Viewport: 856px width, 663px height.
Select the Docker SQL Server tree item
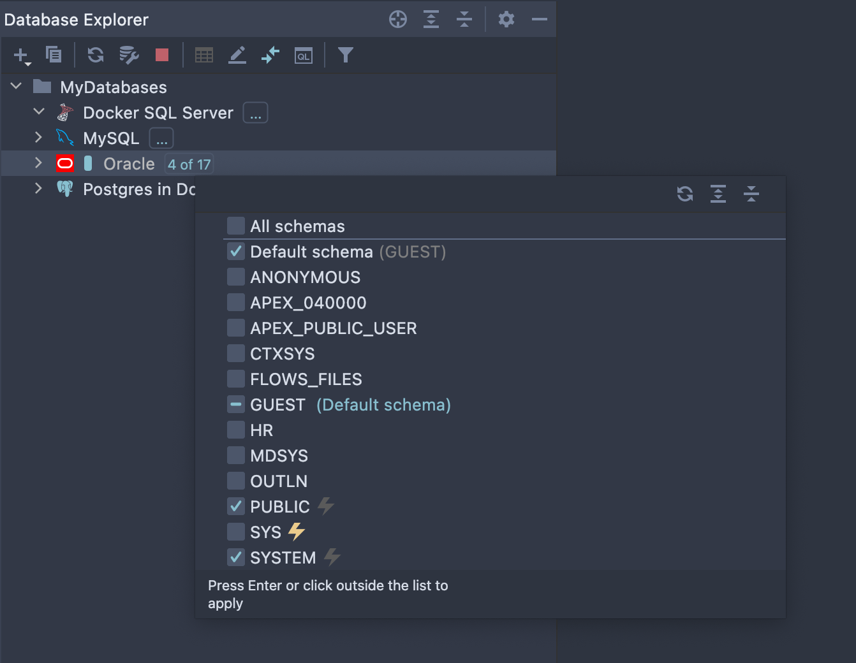(x=158, y=113)
